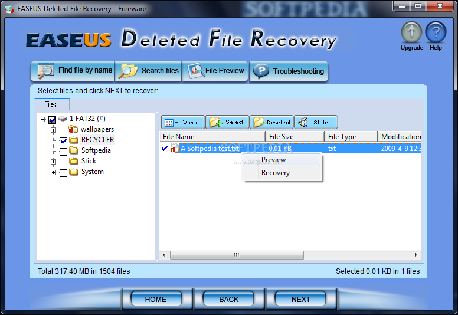Check the Softpedia folder checkbox
This screenshot has width=458, height=315.
pyautogui.click(x=63, y=152)
